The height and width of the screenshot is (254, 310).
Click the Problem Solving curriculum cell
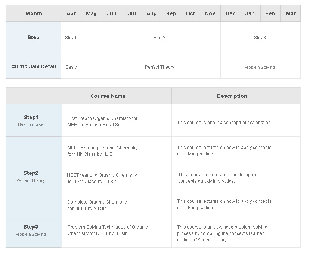click(260, 67)
